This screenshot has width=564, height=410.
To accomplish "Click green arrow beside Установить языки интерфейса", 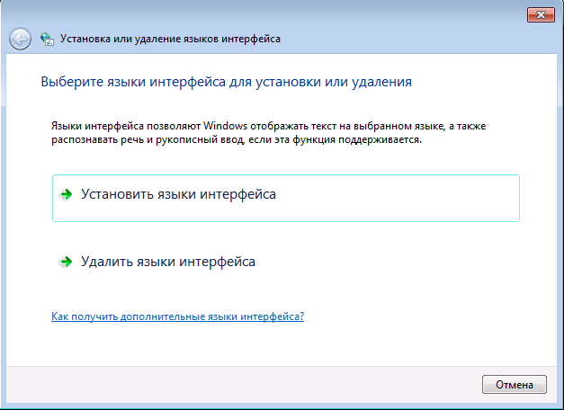I will tap(67, 194).
